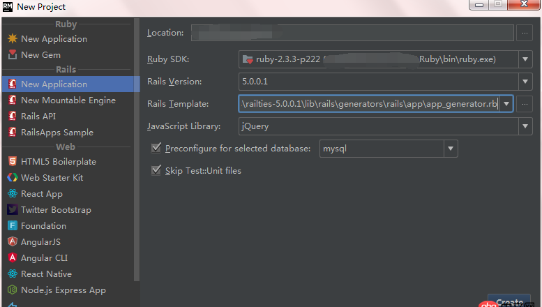This screenshot has width=542, height=307.
Task: Click the AngularJS icon
Action: [13, 241]
